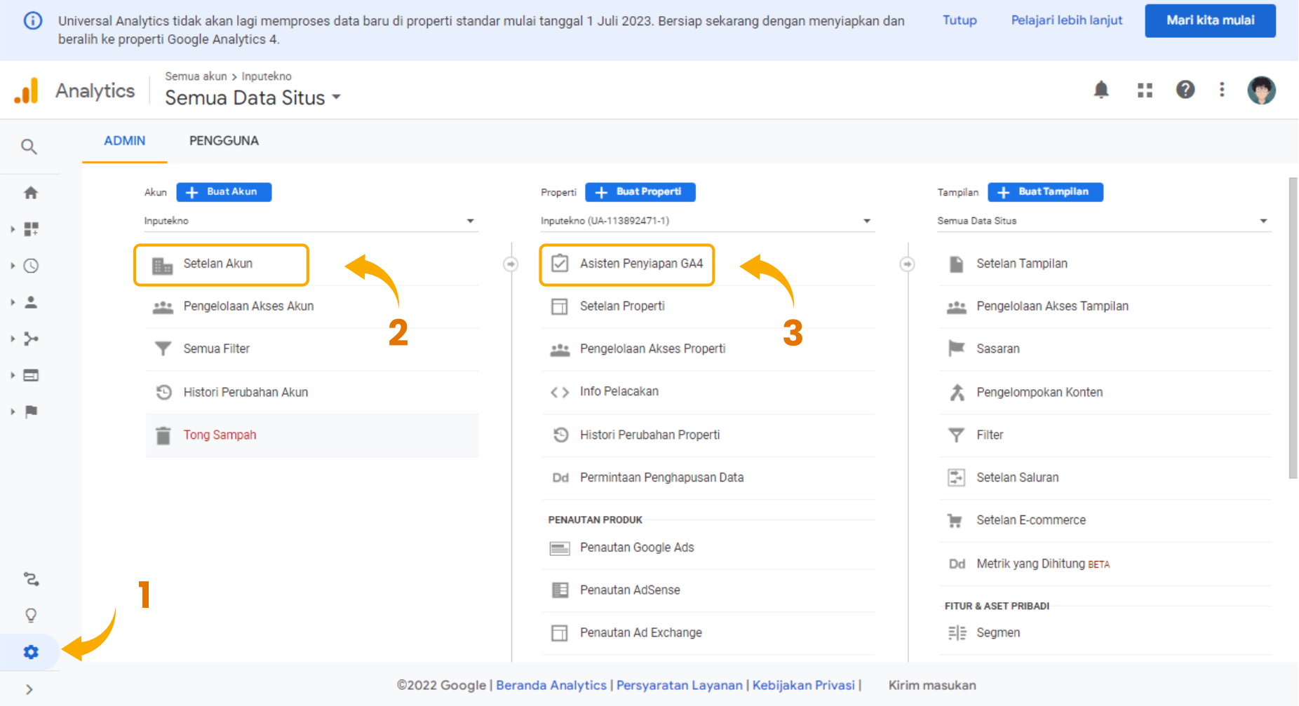This screenshot has height=706, width=1299.
Task: Go to Home via house icon
Action: coord(31,193)
